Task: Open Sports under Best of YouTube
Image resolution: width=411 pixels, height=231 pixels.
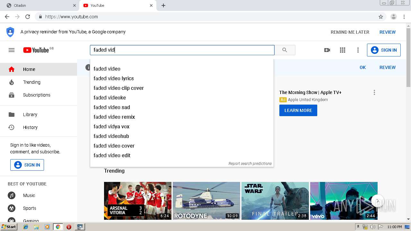Action: point(39,208)
